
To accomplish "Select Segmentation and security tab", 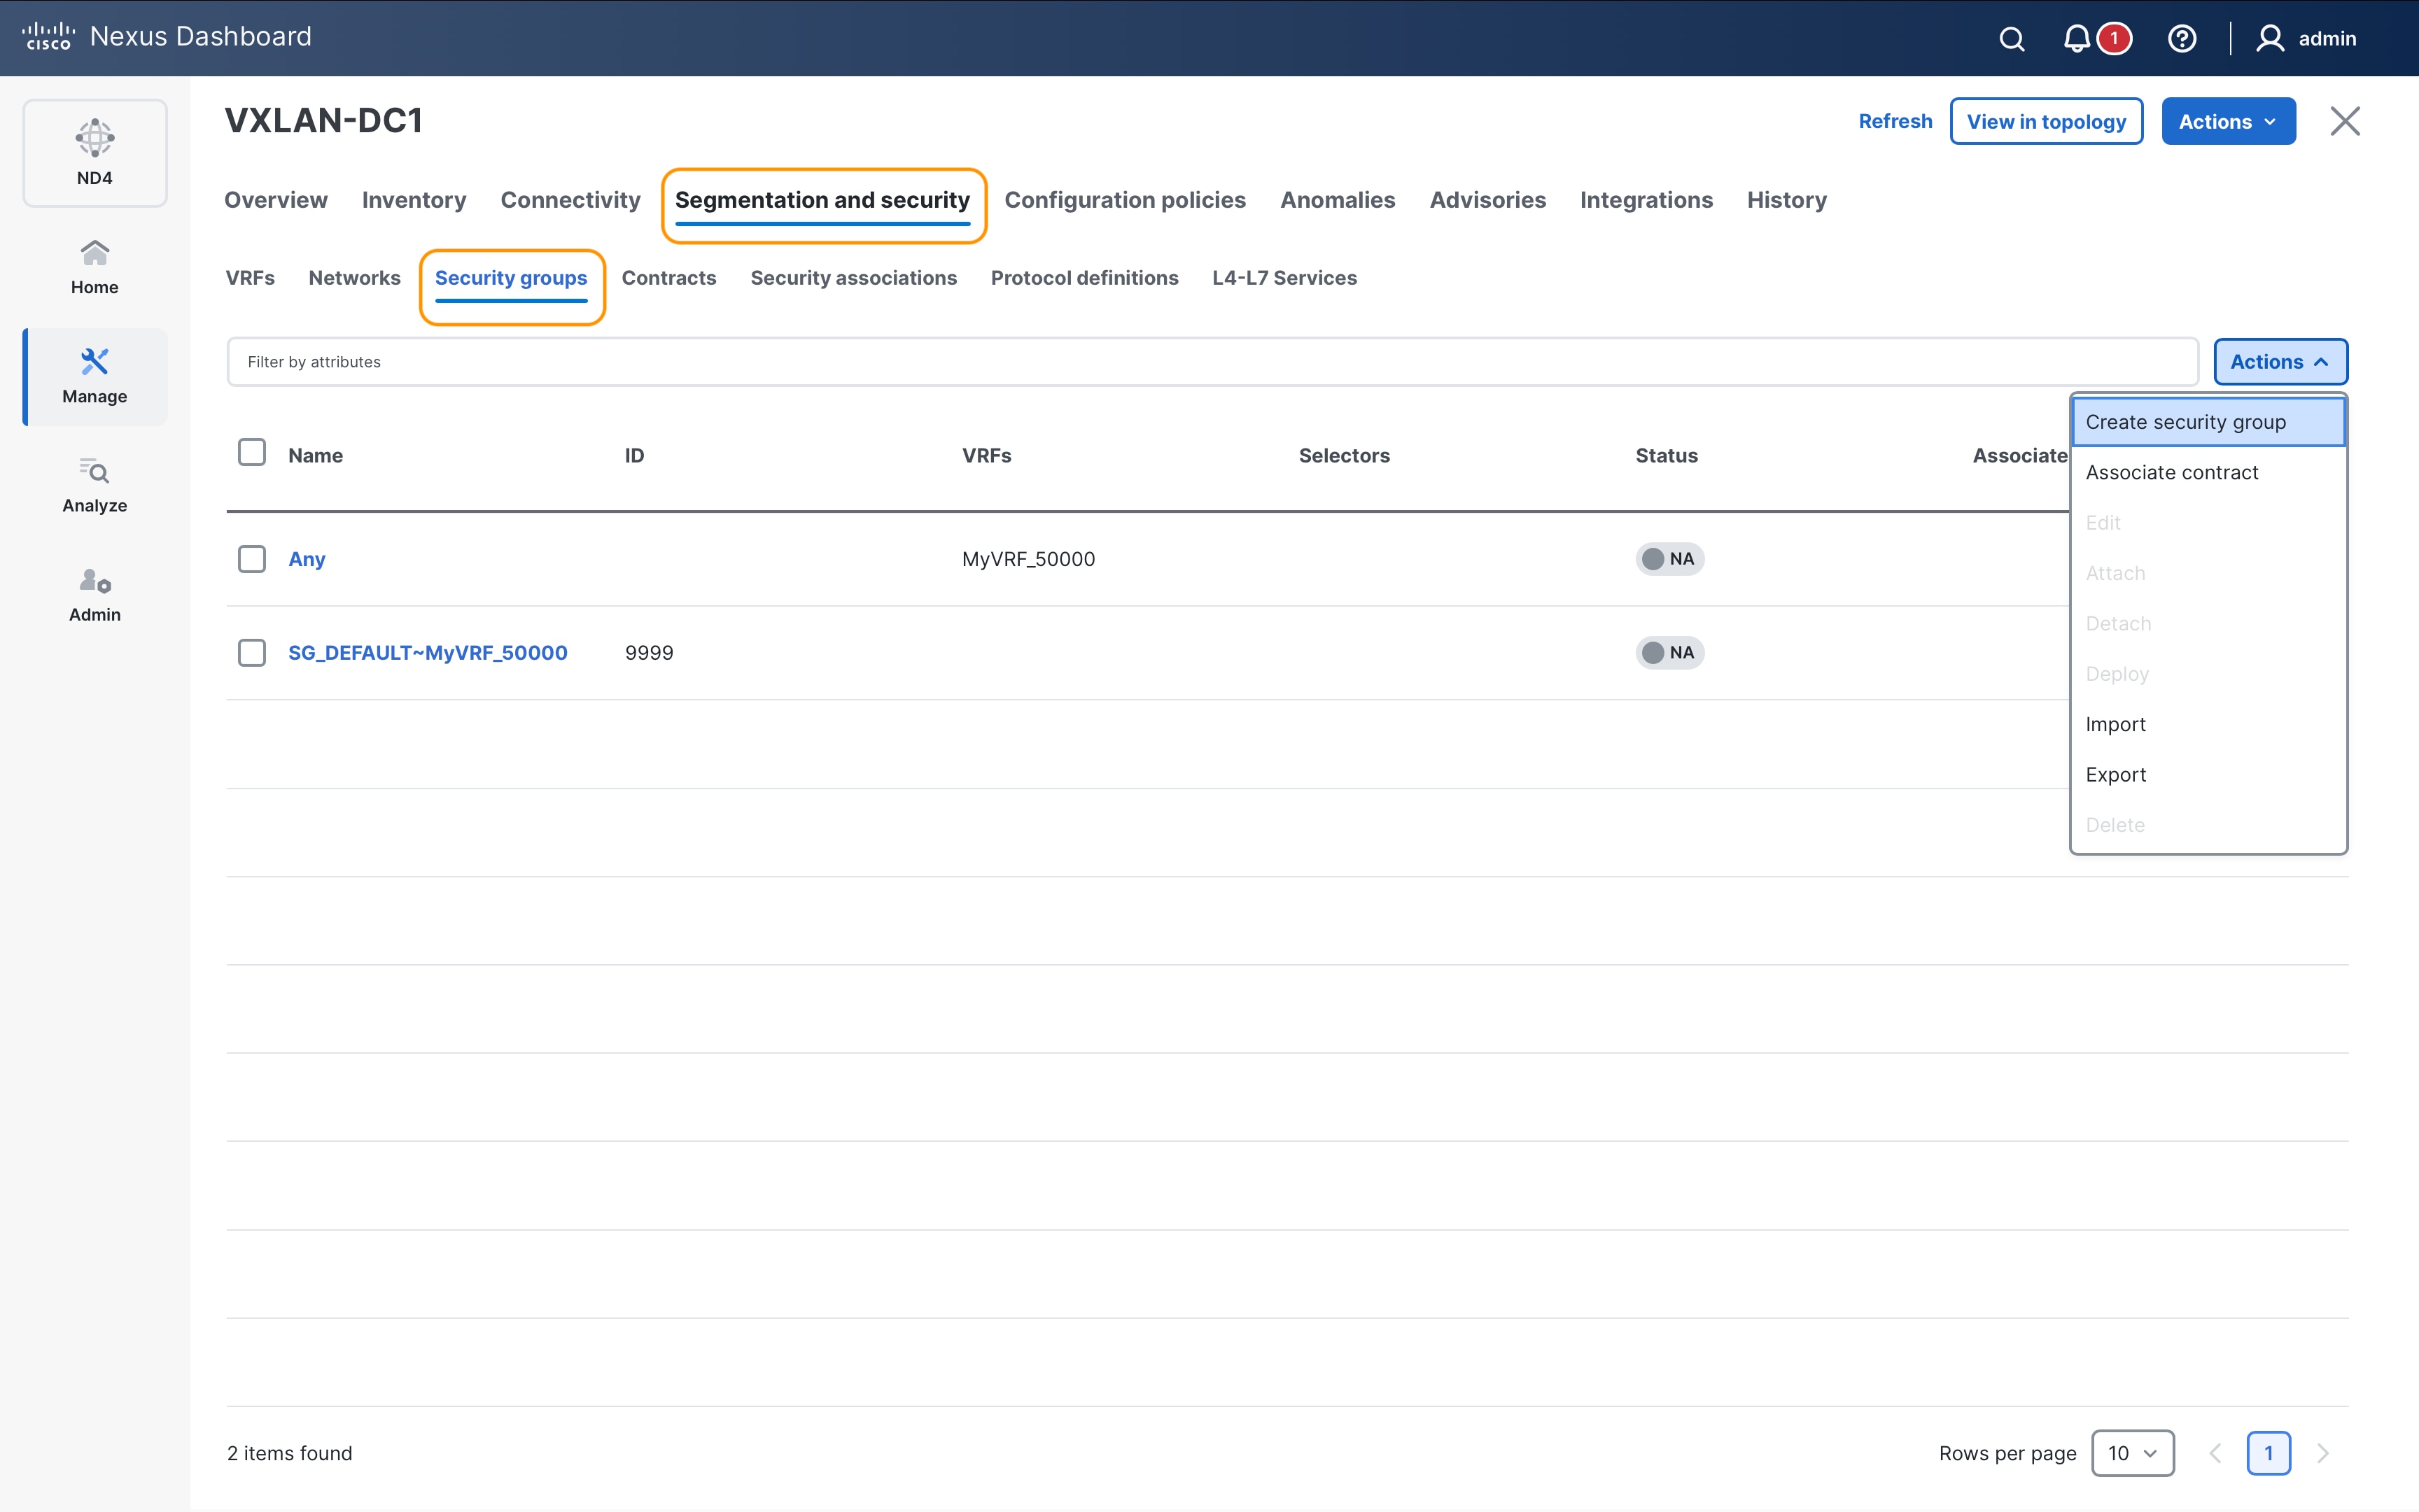I will click(x=822, y=200).
